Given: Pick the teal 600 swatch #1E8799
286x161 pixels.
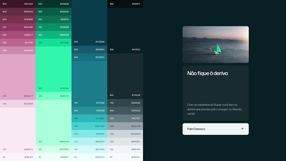Looking at the screenshot, I should point(89,111).
